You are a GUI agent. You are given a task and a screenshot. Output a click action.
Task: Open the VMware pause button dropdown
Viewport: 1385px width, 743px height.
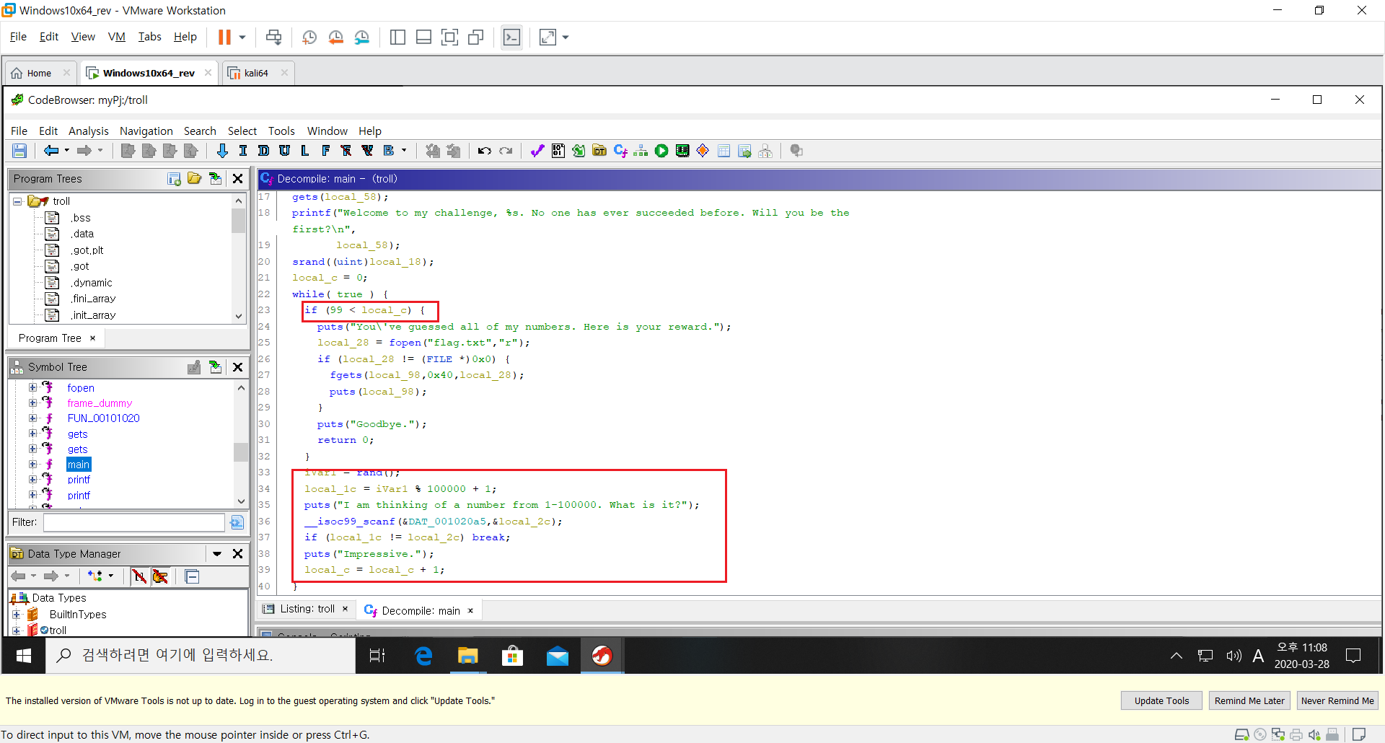pos(242,38)
